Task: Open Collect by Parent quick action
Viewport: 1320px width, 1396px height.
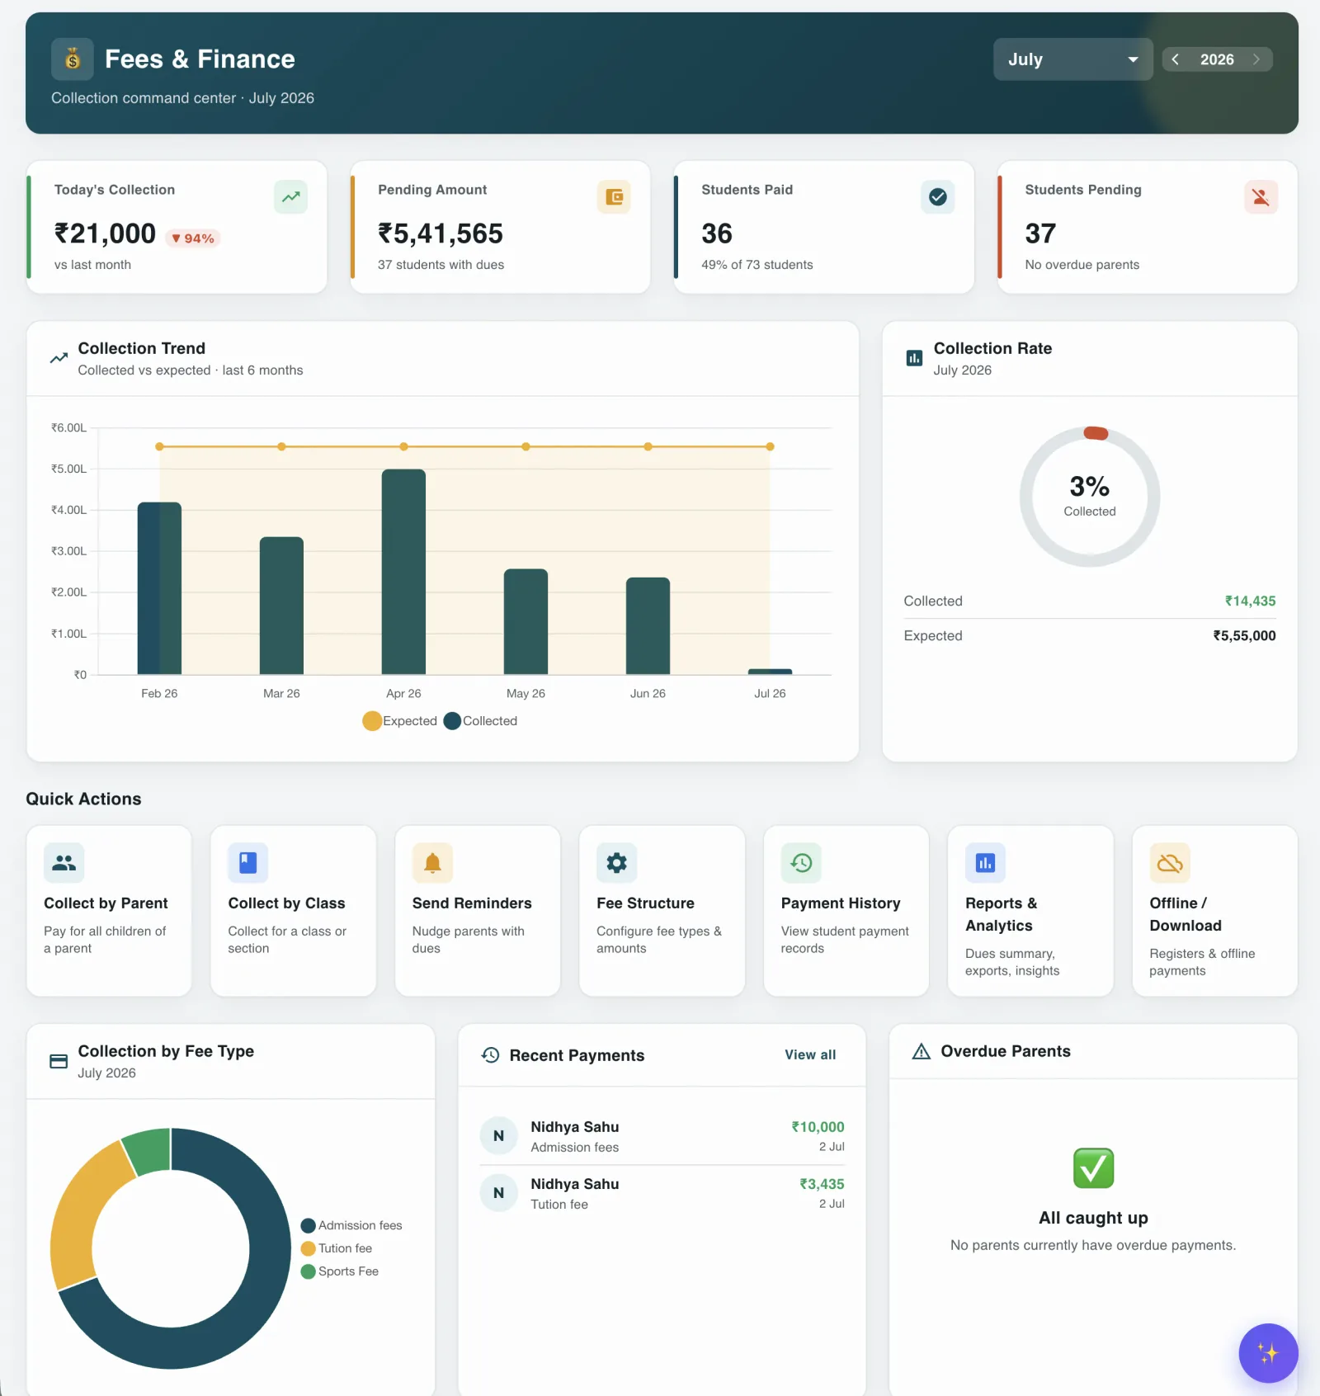Action: 109,911
